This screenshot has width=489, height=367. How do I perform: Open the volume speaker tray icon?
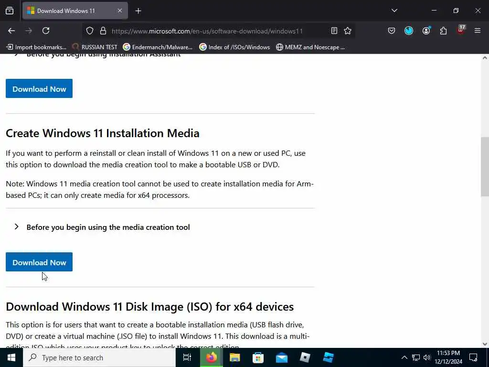click(x=427, y=357)
